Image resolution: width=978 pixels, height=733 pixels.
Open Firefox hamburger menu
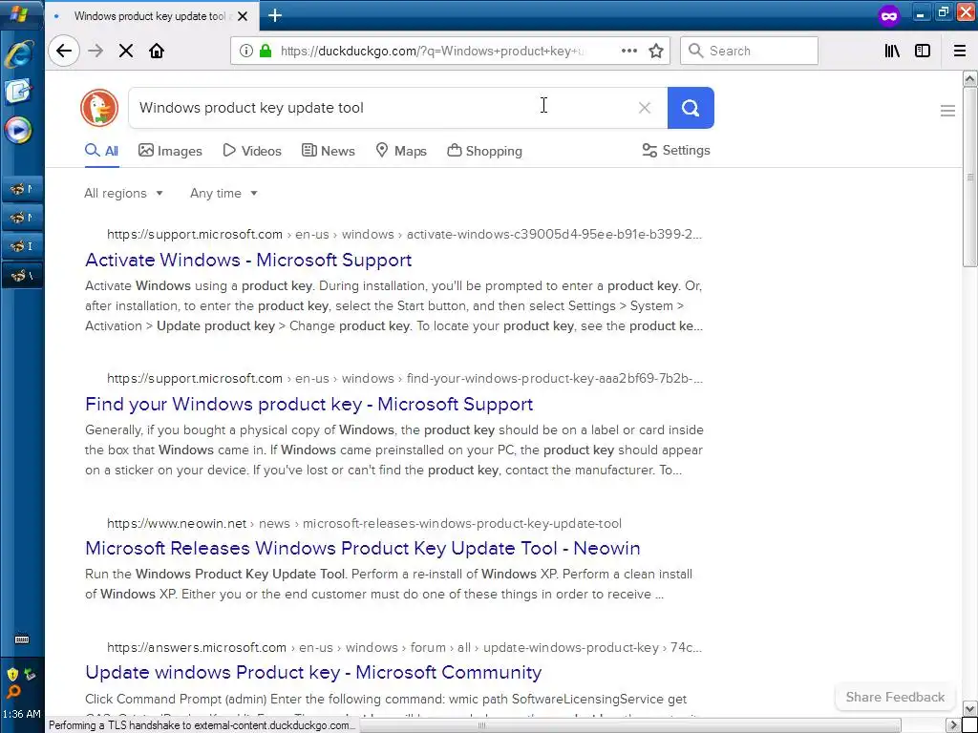(959, 51)
